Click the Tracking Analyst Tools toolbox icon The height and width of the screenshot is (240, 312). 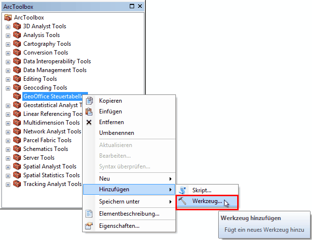[17, 184]
